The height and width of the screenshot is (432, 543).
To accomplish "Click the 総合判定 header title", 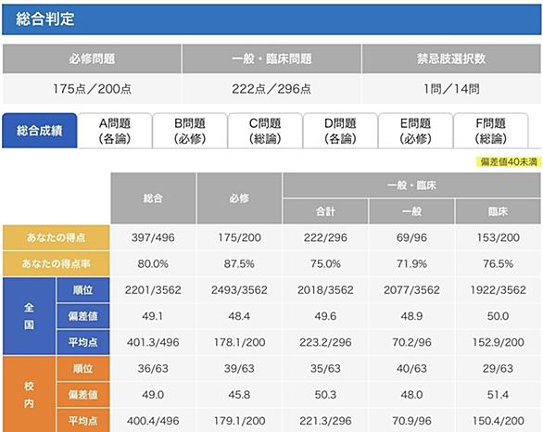I will (45, 19).
